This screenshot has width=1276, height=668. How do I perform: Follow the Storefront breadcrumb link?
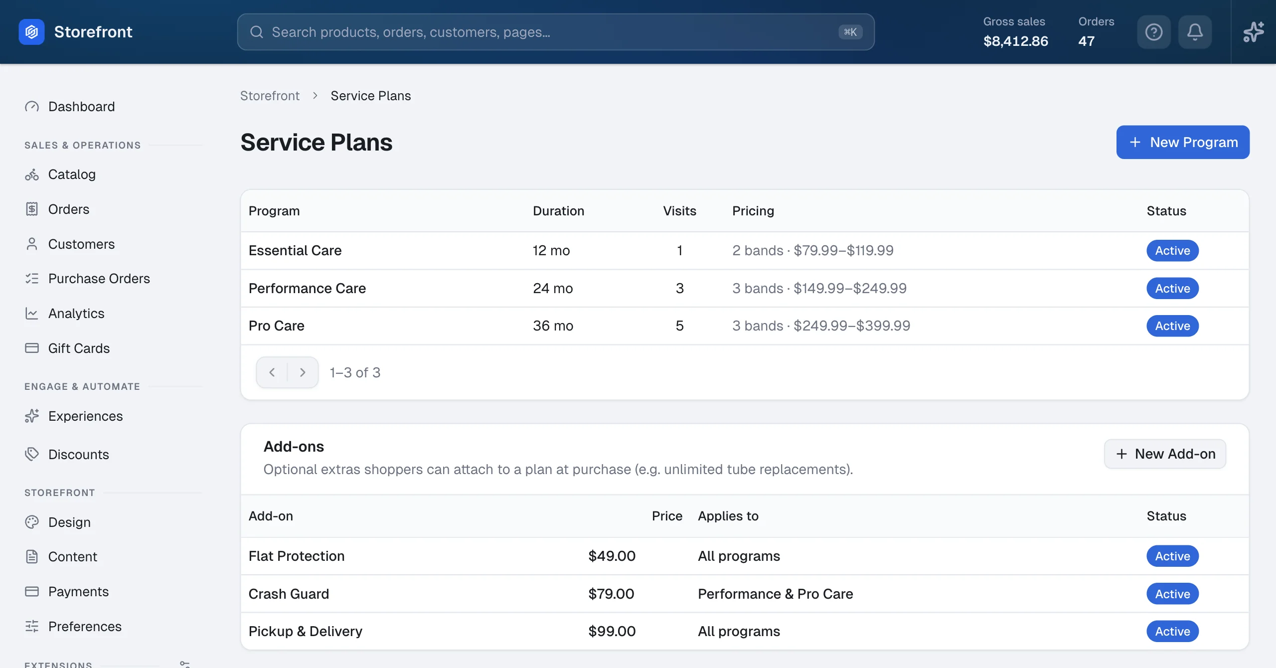point(270,96)
